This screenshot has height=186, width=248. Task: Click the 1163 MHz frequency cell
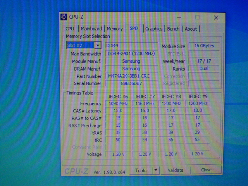click(x=145, y=103)
